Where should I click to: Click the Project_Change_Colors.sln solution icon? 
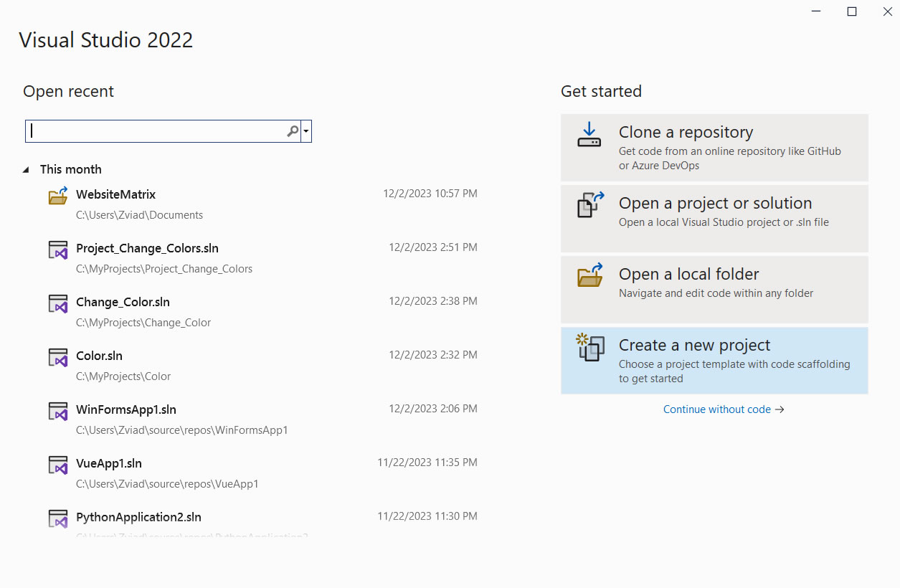pyautogui.click(x=58, y=250)
